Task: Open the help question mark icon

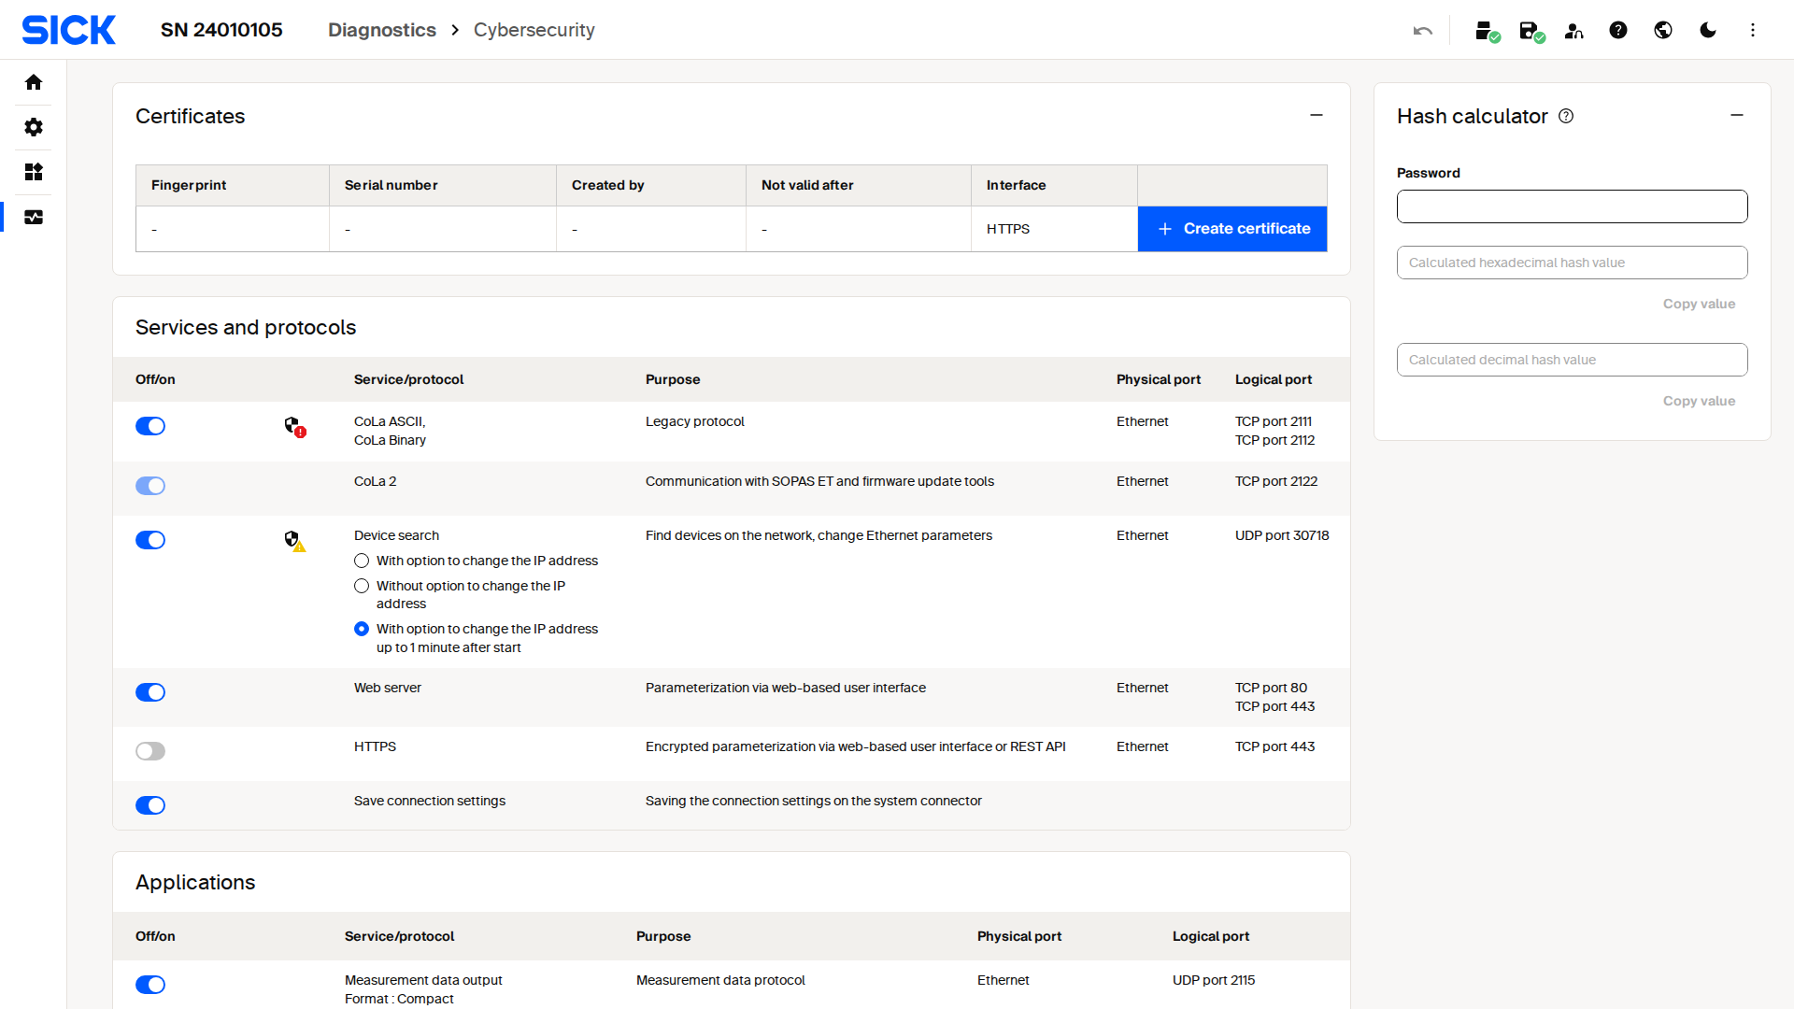Action: (x=1618, y=30)
